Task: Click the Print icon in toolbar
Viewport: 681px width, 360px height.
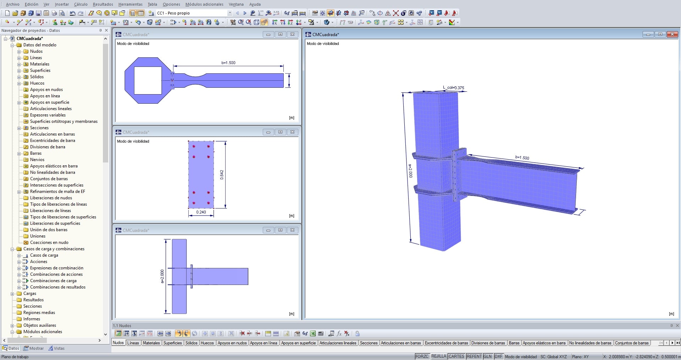Action: [54, 13]
